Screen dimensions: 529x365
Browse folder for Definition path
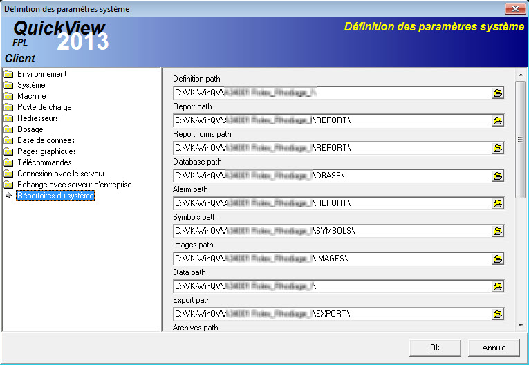[498, 93]
